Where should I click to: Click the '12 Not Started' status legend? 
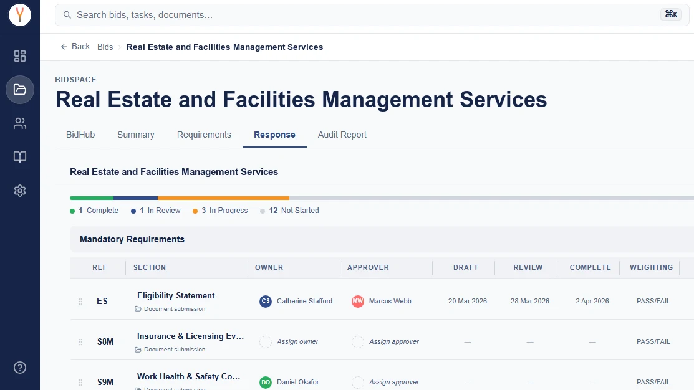point(289,211)
